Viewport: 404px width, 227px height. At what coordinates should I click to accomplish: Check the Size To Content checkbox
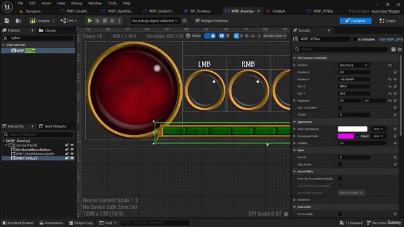(x=340, y=108)
